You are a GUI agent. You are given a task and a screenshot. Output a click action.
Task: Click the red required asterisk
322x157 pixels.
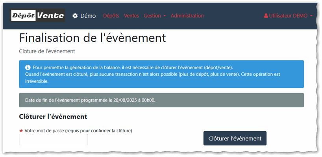[21, 130]
